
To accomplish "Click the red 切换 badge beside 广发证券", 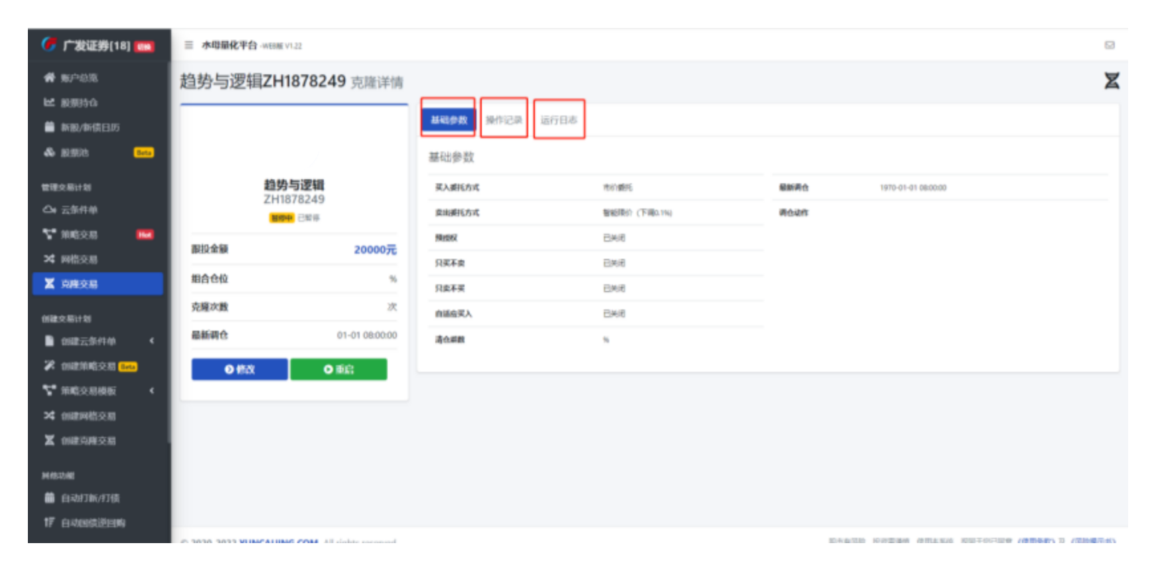I will coord(144,46).
